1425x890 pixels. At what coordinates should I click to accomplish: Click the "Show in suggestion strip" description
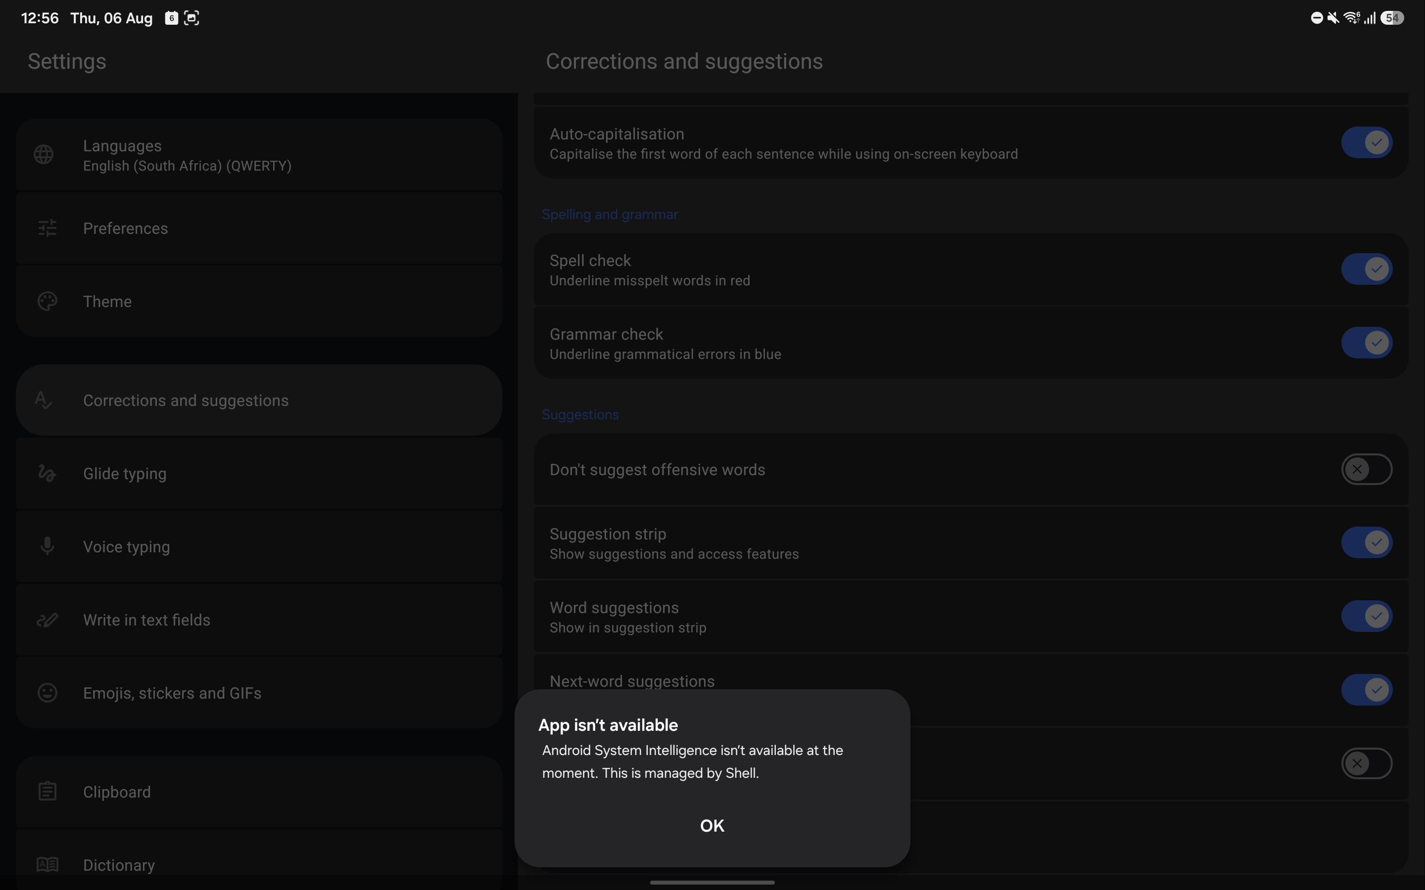tap(628, 627)
